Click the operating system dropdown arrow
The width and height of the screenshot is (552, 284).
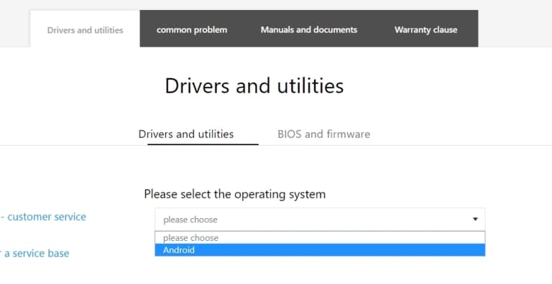point(475,219)
